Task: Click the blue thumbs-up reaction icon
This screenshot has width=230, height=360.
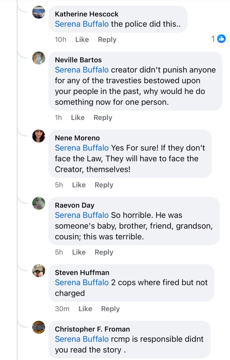Action: coord(221,39)
